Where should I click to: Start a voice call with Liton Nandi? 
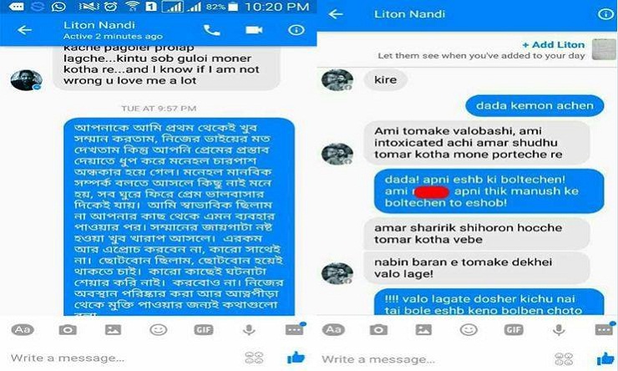coord(211,30)
